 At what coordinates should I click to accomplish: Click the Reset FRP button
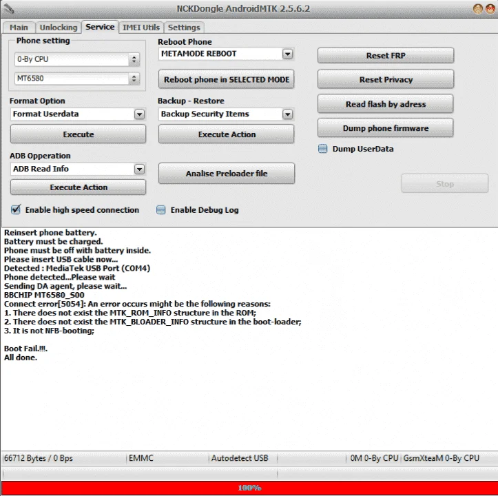pos(386,56)
